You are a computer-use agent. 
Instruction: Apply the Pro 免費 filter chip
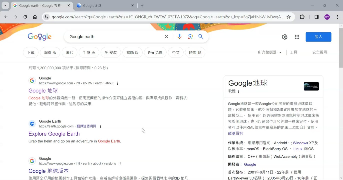click(155, 53)
